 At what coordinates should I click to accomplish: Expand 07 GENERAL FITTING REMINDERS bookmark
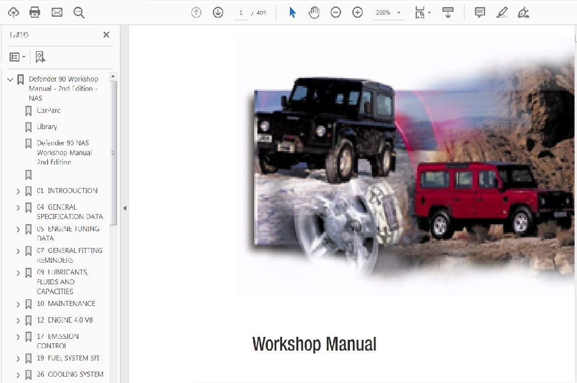[x=18, y=251]
